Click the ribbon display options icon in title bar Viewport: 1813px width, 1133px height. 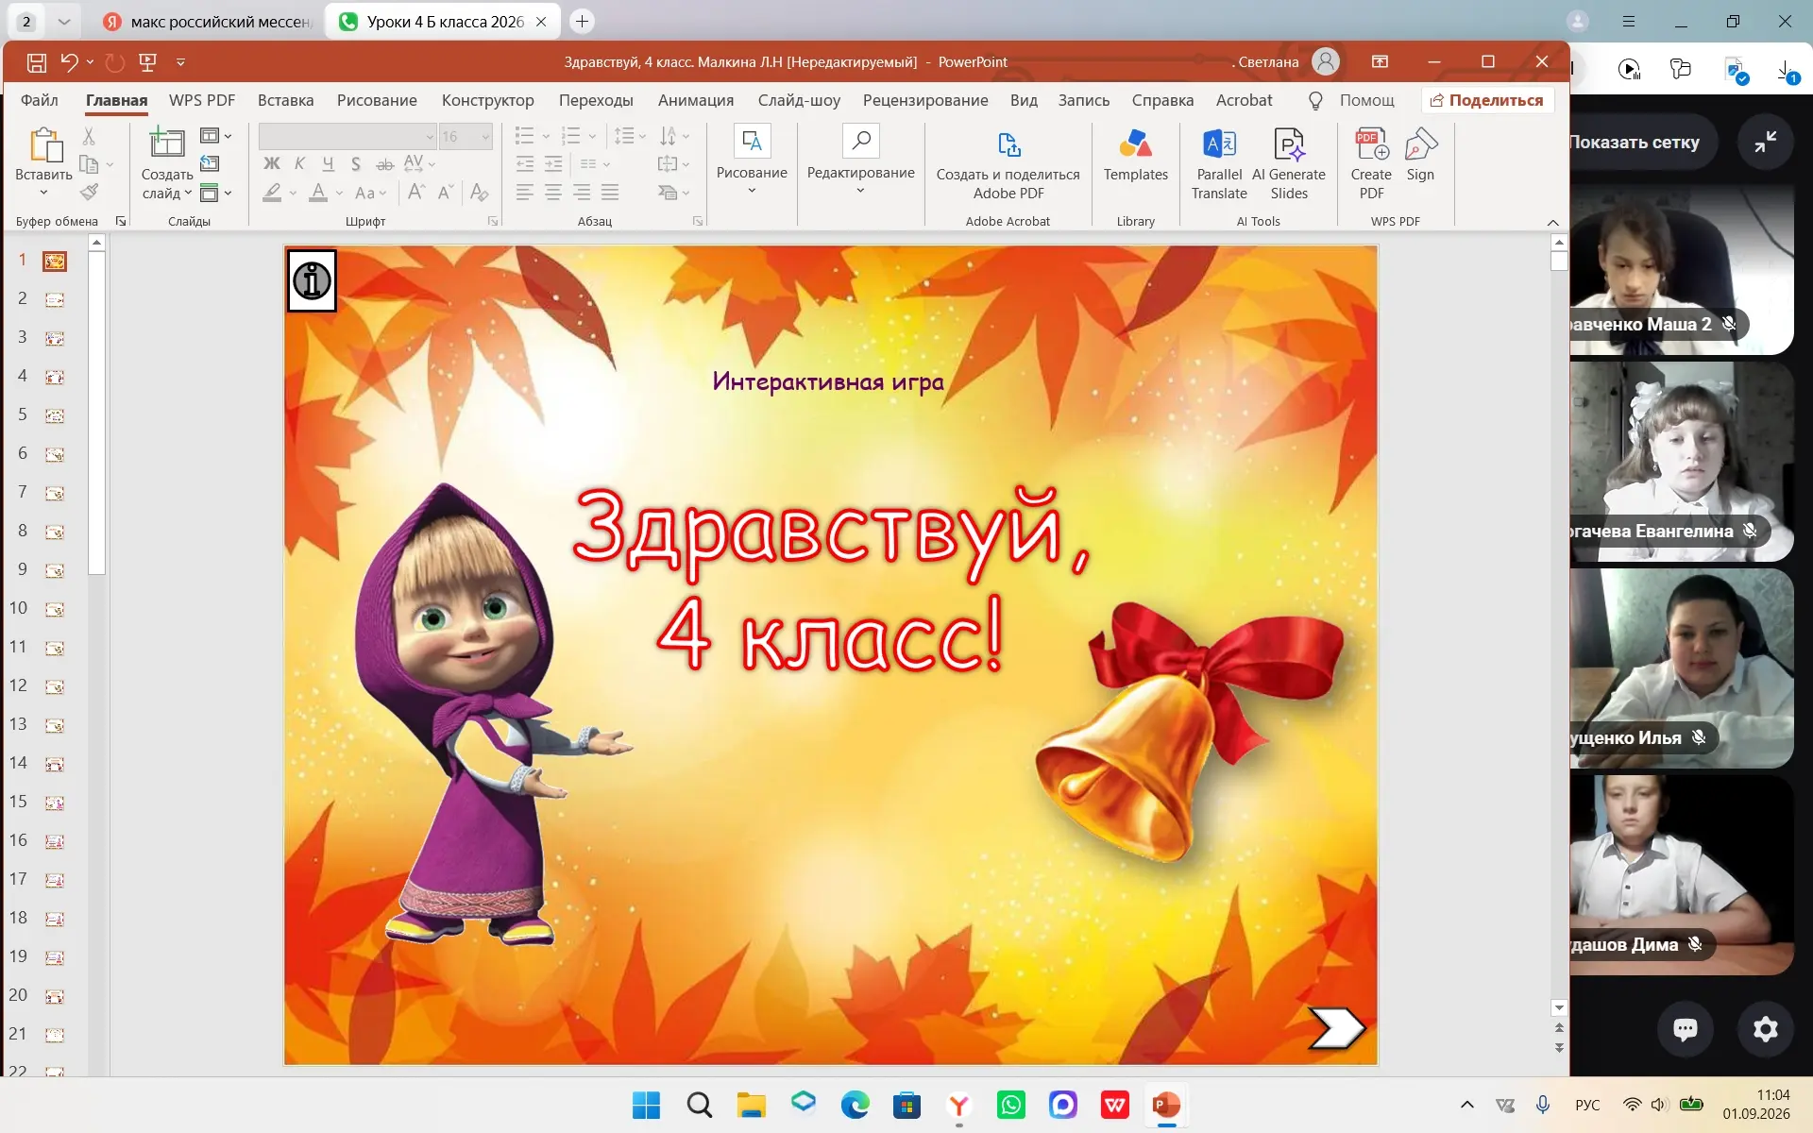1380,62
